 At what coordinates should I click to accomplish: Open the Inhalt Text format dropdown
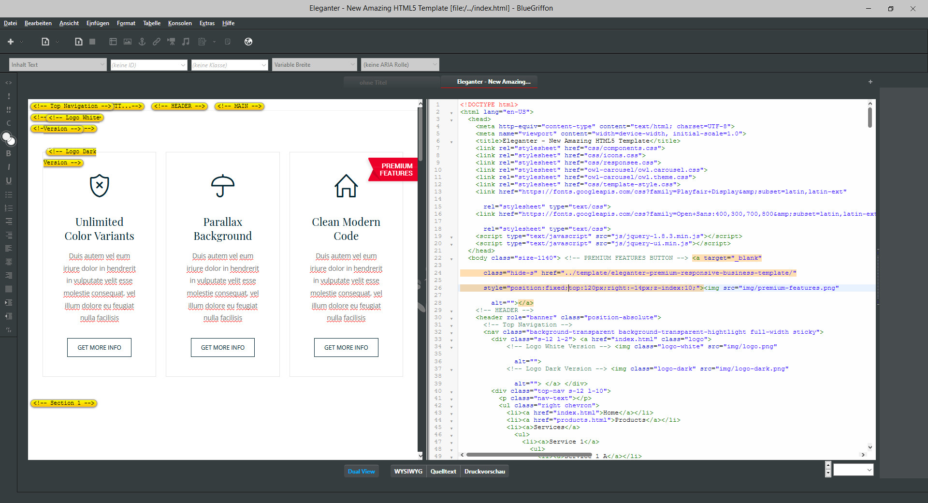tap(58, 65)
